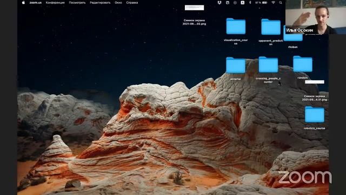Open the Редактировать menu
346x195 pixels.
tap(100, 3)
